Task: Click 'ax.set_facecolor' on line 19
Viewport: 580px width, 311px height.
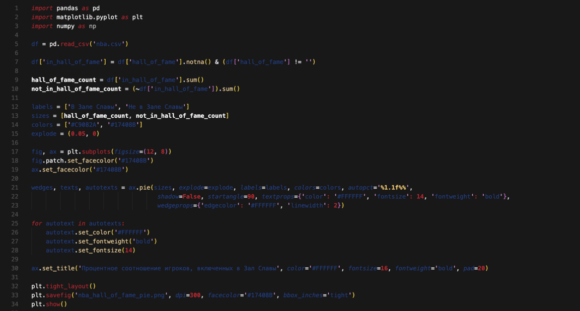Action: (x=60, y=170)
